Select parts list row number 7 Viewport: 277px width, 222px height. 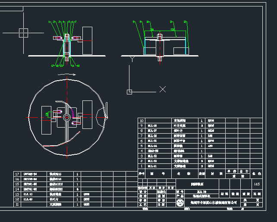200,136
